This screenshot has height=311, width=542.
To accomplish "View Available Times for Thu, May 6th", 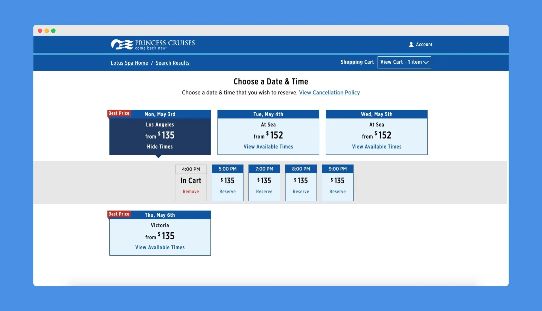I will coord(160,247).
